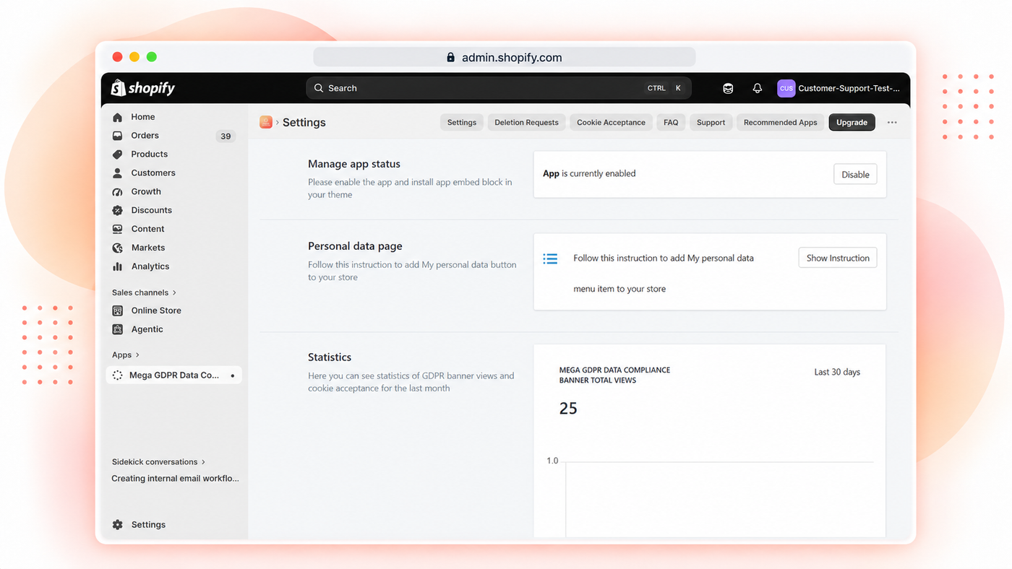Click the orange app icon in breadcrumb
Screen dimensions: 1012x569
[266, 123]
